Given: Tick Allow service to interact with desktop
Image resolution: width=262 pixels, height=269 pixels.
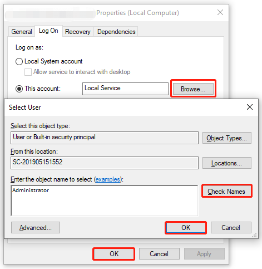Looking at the screenshot, I should point(28,72).
